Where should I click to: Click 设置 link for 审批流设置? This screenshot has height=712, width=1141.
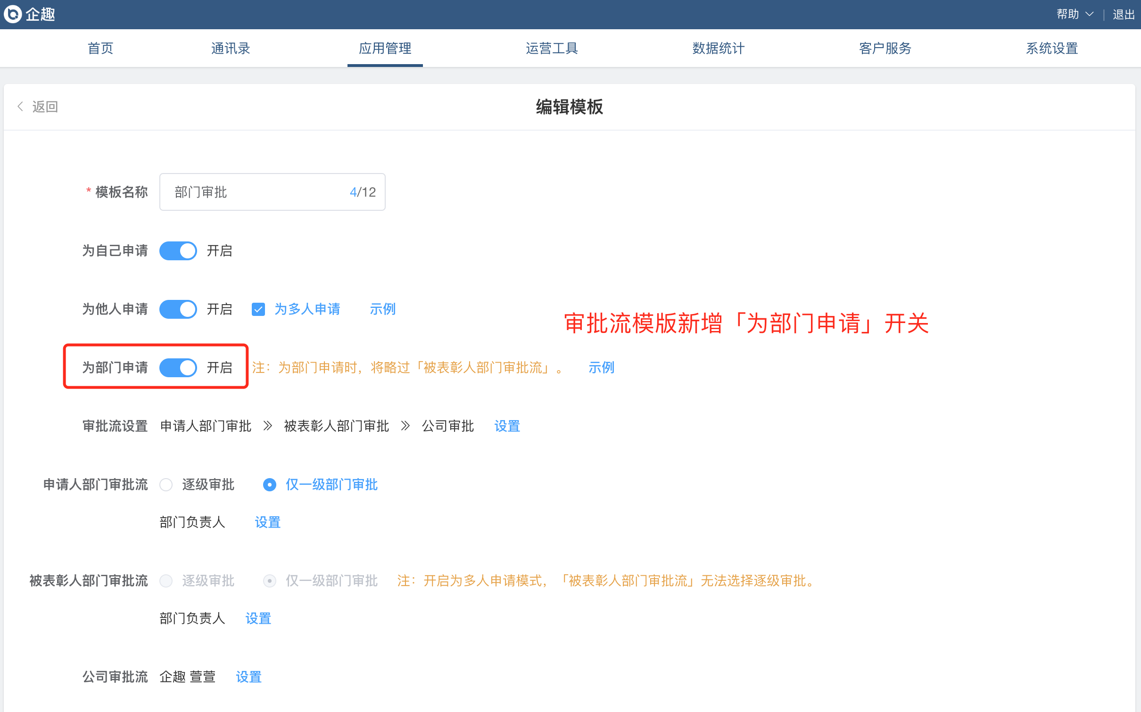click(507, 426)
